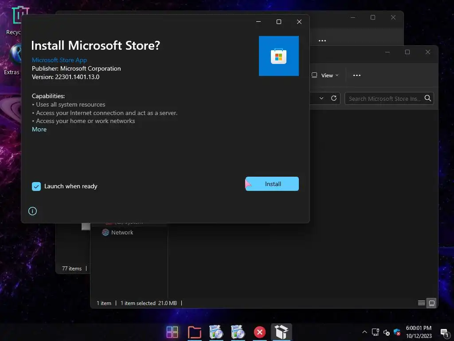Screen dimensions: 454x341
Task: Click the Install button
Action: pyautogui.click(x=272, y=184)
